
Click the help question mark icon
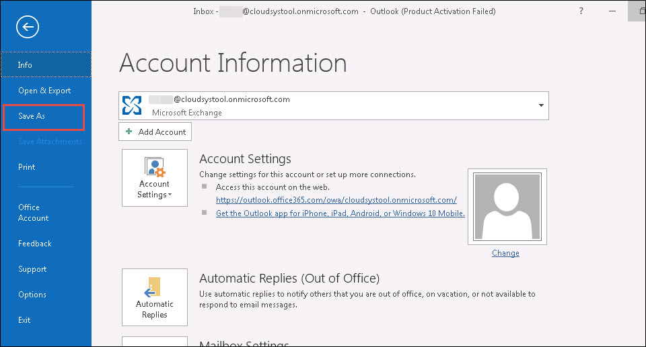581,11
